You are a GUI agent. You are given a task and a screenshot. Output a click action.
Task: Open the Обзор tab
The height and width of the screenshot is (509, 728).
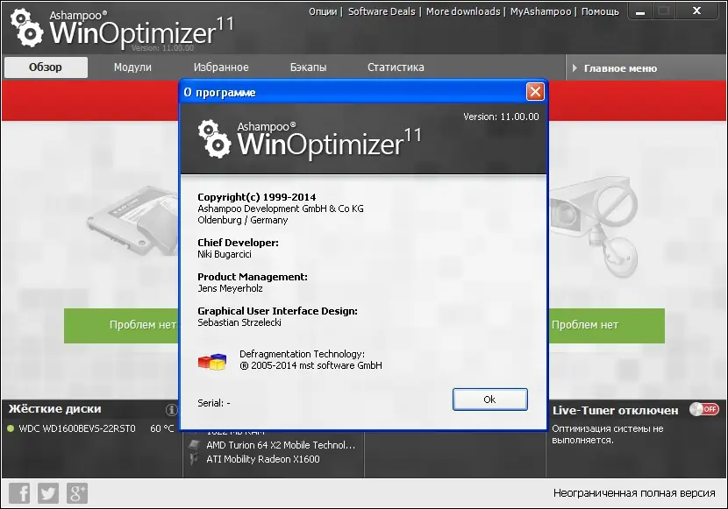tap(46, 67)
